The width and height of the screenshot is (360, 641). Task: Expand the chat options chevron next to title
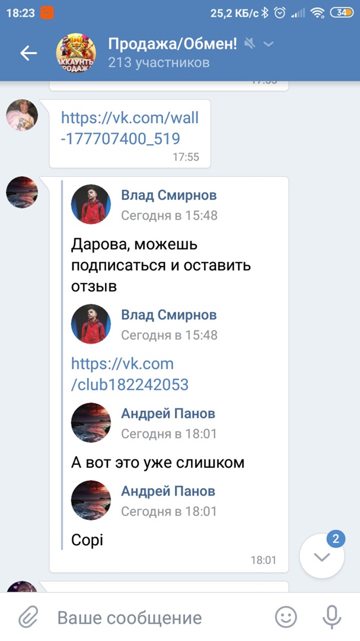tap(268, 44)
